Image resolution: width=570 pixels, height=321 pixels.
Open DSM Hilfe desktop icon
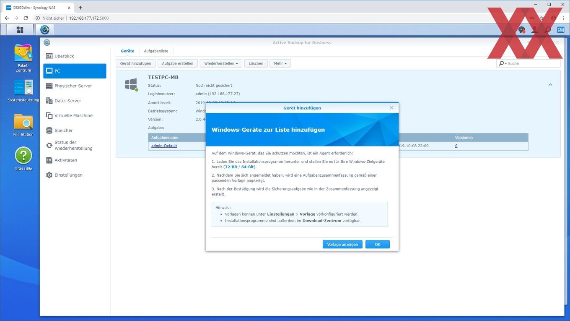click(x=23, y=159)
